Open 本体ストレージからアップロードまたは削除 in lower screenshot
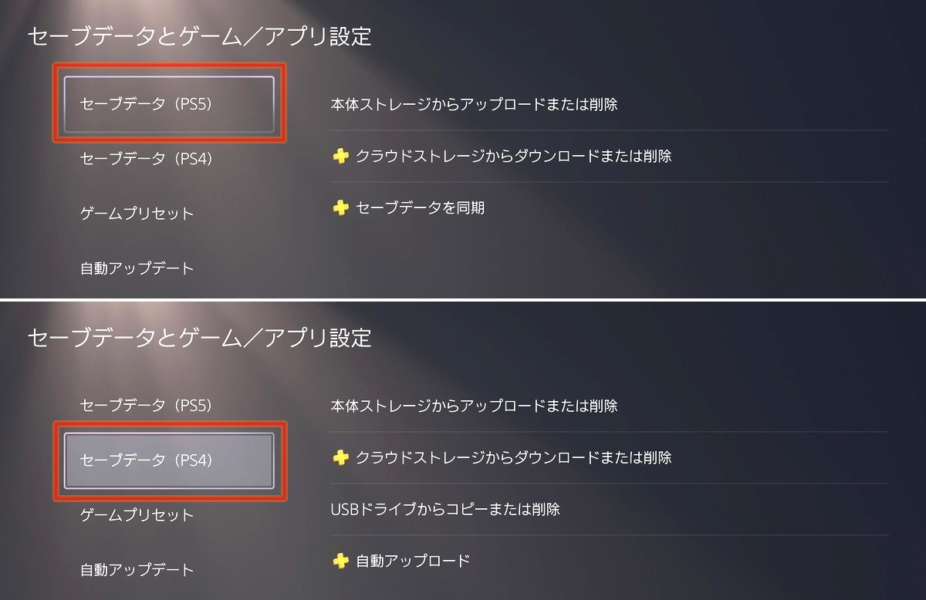This screenshot has height=600, width=926. pos(474,406)
